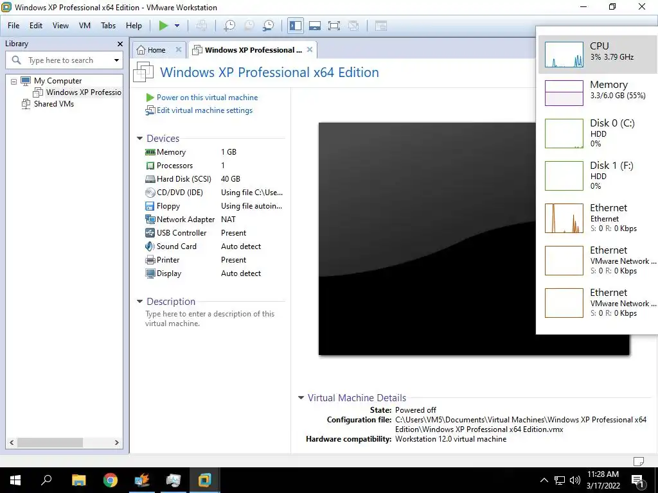The height and width of the screenshot is (493, 658).
Task: Click the Printer device icon
Action: pos(150,260)
